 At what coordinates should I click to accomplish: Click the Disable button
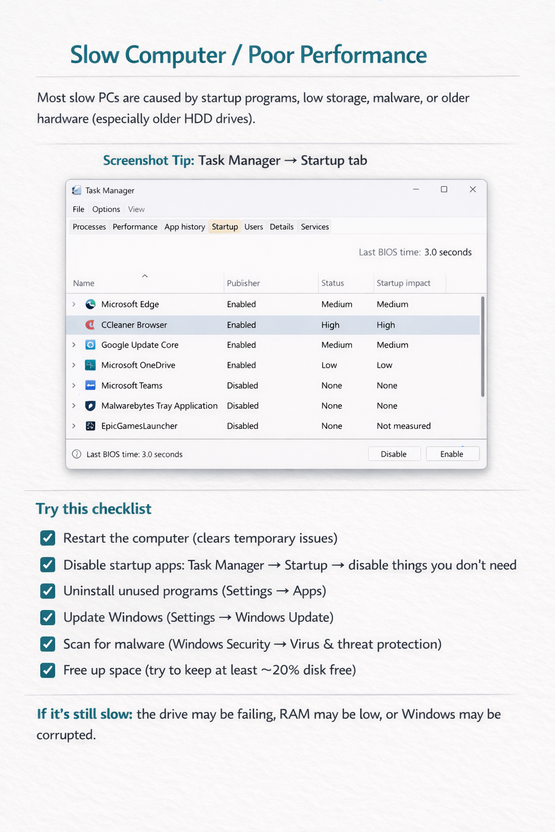[394, 453]
